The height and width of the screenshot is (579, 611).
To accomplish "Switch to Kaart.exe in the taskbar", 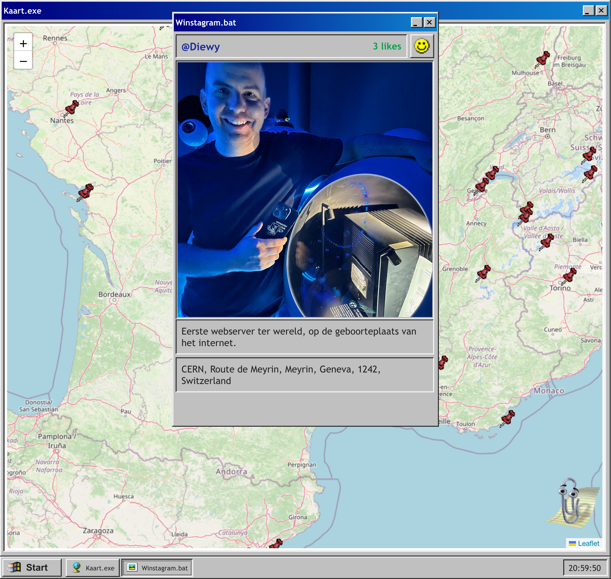I will (93, 567).
